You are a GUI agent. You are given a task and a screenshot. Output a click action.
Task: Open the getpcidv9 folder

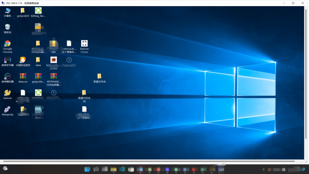point(23,12)
